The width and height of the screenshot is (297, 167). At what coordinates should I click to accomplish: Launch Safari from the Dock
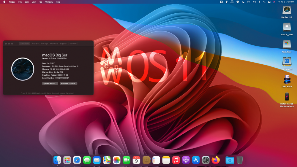point(77,160)
